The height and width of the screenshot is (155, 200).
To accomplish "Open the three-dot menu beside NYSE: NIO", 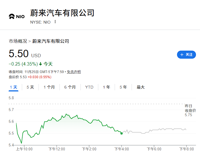I will 55,22.
